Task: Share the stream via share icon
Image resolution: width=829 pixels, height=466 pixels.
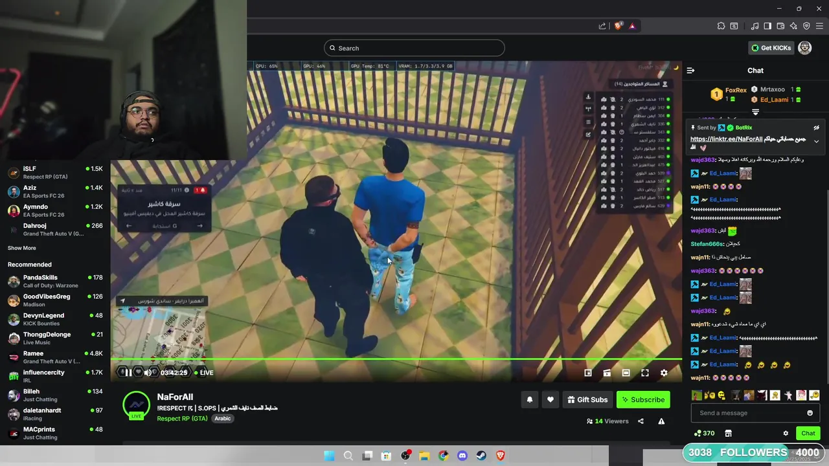Action: tap(641, 421)
